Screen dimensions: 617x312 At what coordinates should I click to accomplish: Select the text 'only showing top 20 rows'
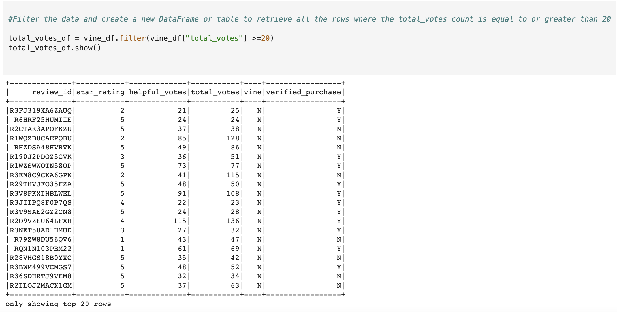pyautogui.click(x=58, y=304)
